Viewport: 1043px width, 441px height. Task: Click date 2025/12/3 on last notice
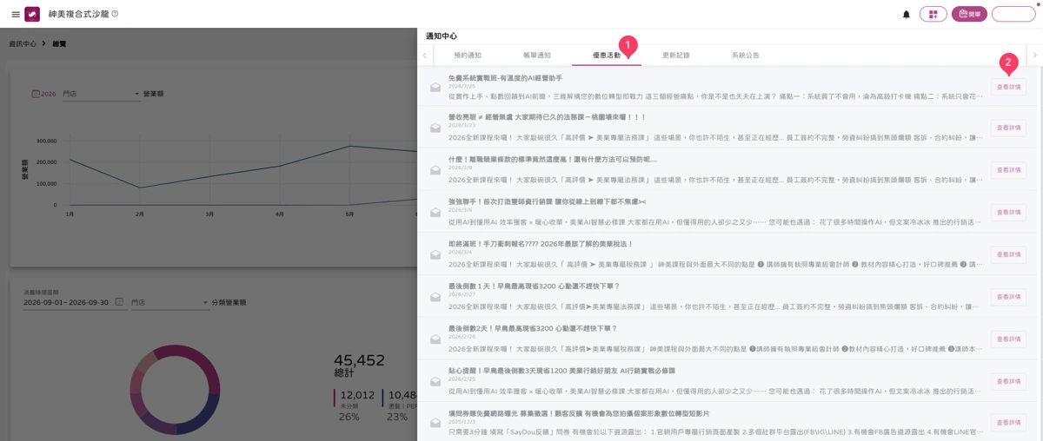[x=462, y=423]
